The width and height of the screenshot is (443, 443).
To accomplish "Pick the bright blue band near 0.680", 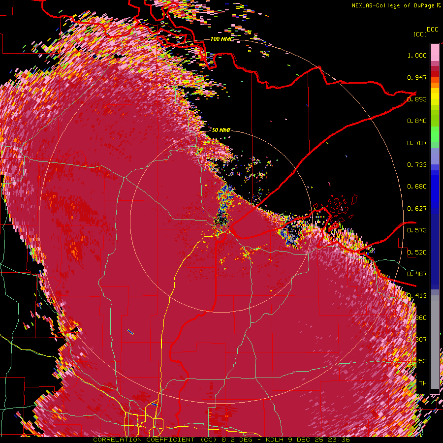I will click(435, 188).
